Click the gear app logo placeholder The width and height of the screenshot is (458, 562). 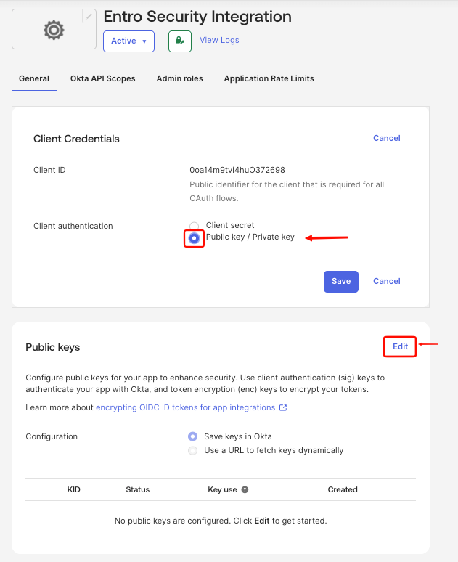[x=54, y=29]
